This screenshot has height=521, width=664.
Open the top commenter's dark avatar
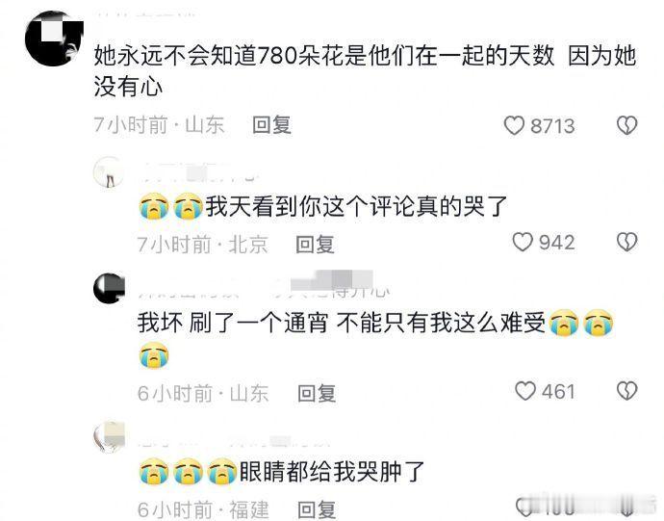(54, 39)
